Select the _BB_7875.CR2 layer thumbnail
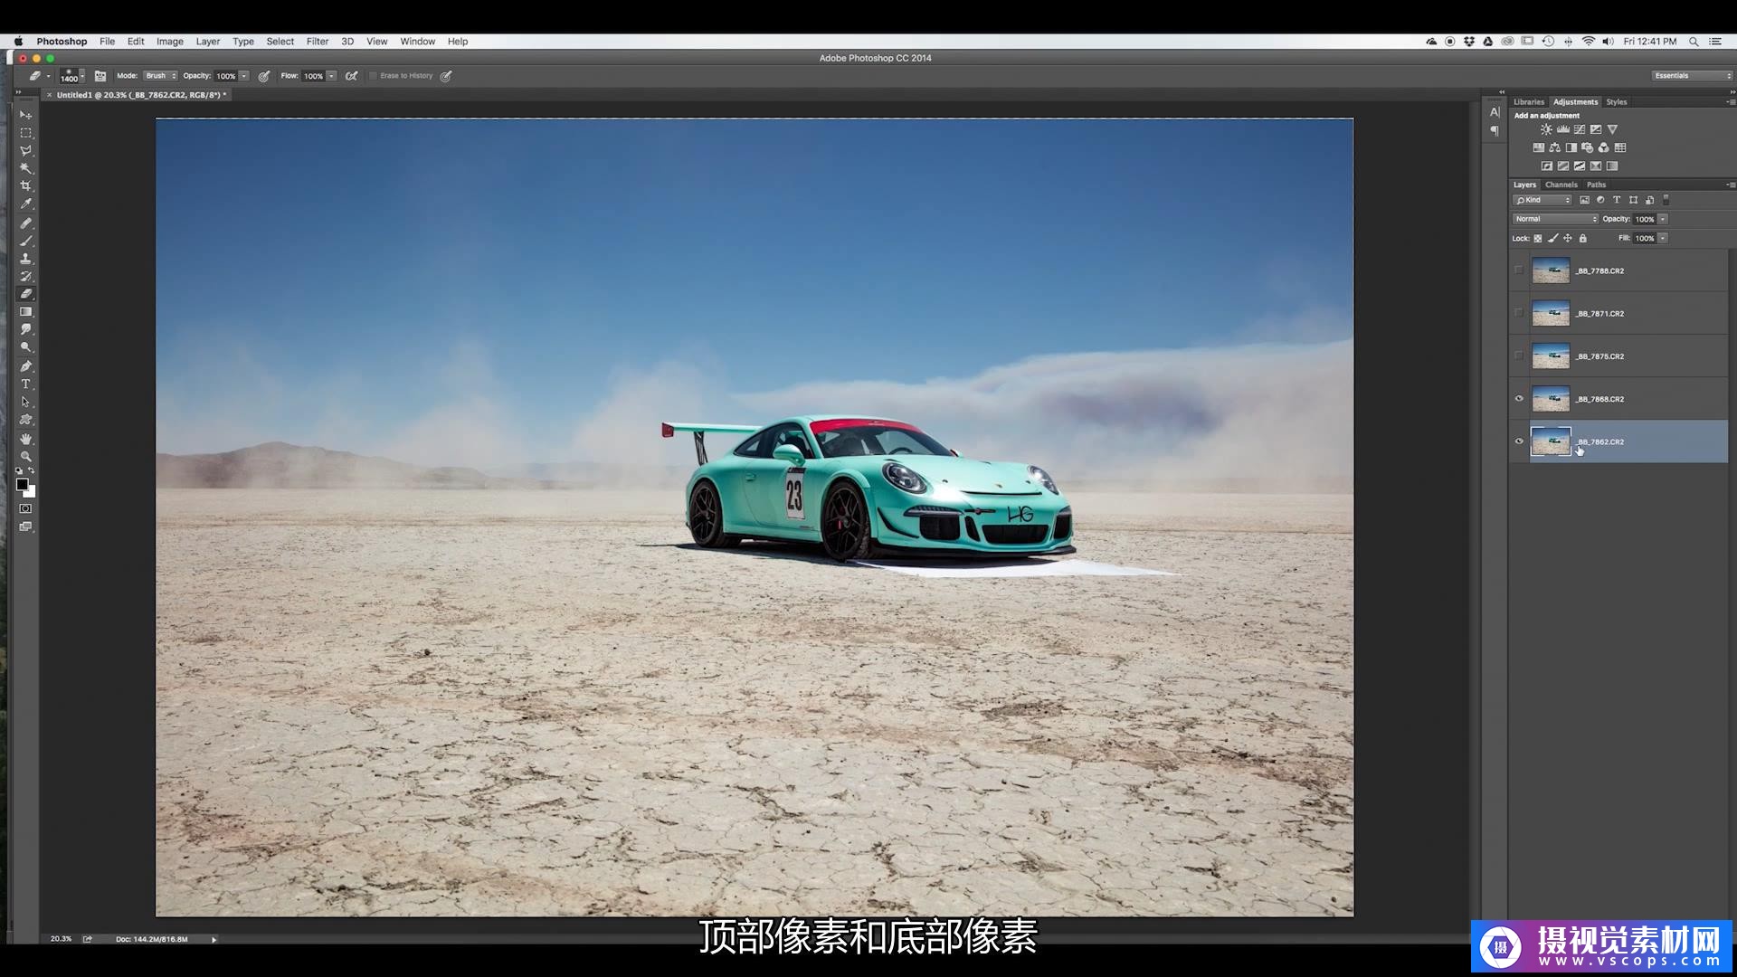Screen dimensions: 1737x977 point(1551,356)
